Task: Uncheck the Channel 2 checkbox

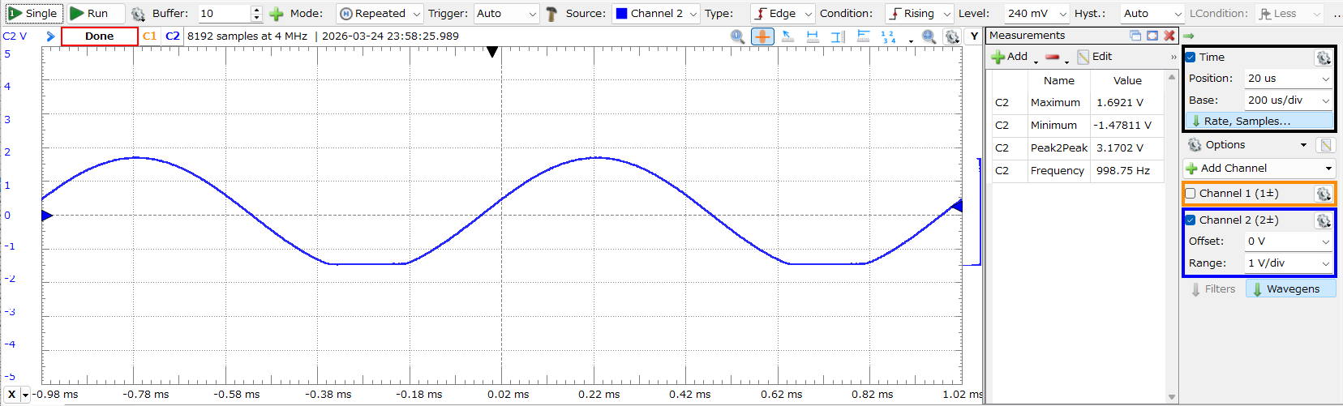Action: 1191,220
